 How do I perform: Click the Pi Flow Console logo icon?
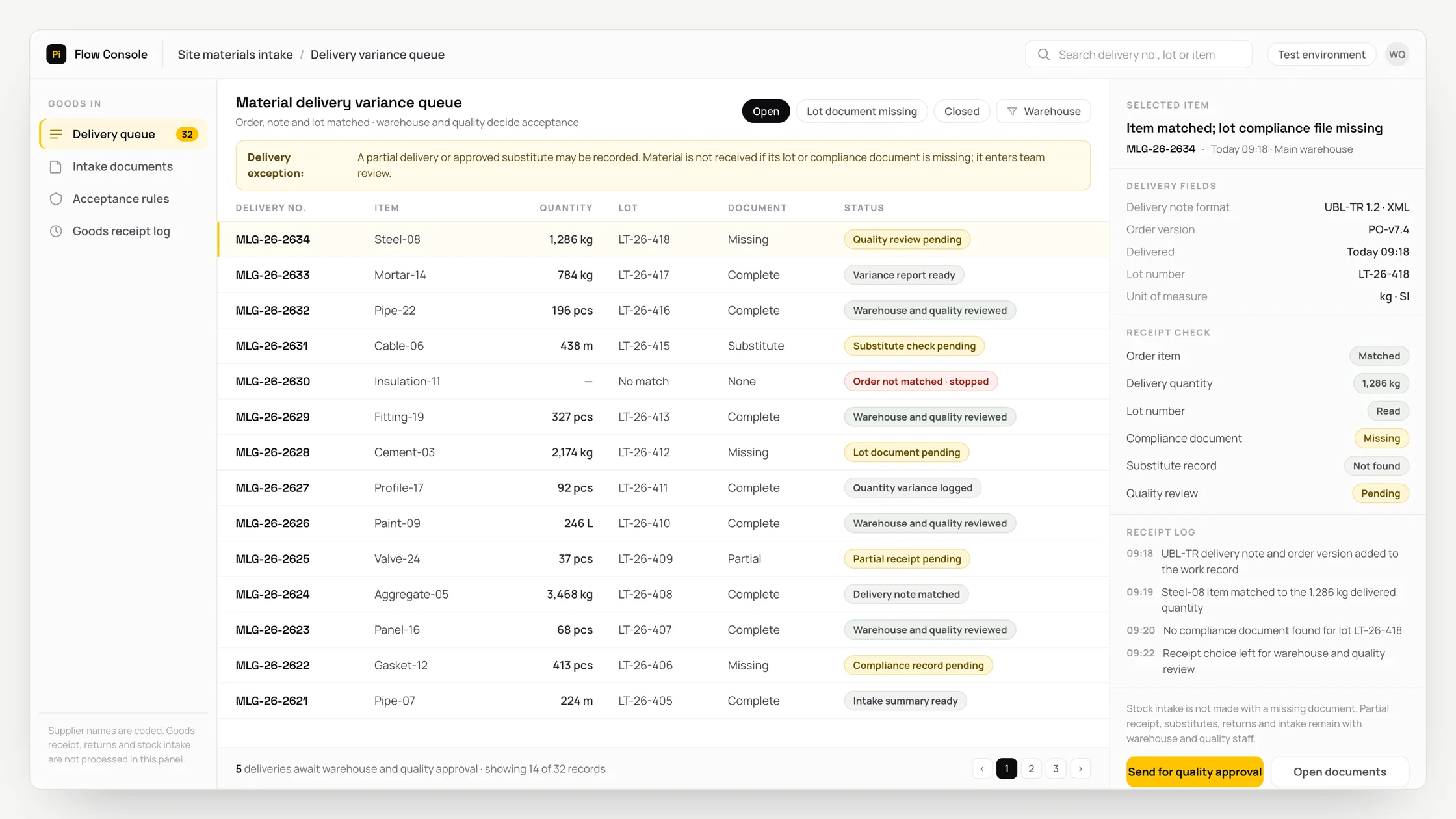(57, 55)
